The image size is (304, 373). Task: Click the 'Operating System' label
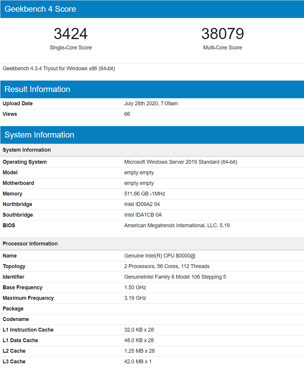pyautogui.click(x=25, y=162)
